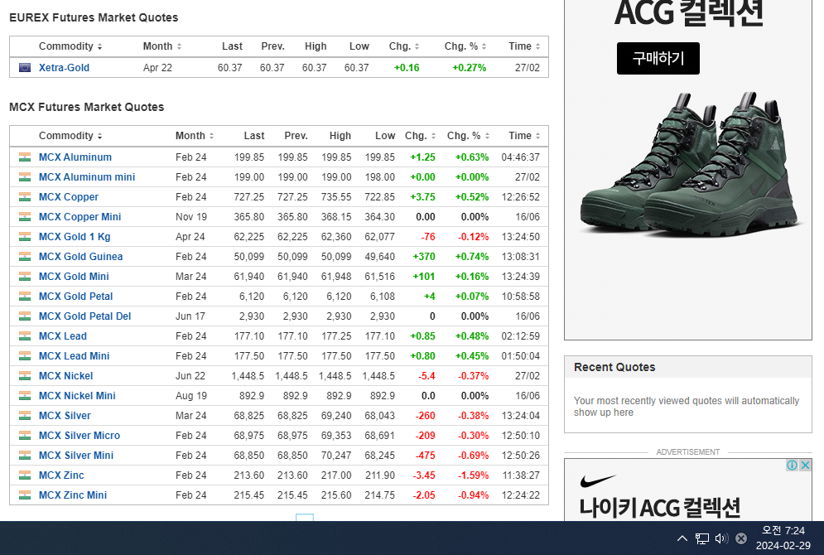Open the MCX Silver Mini quote
Viewport: 824px width, 555px height.
76,456
